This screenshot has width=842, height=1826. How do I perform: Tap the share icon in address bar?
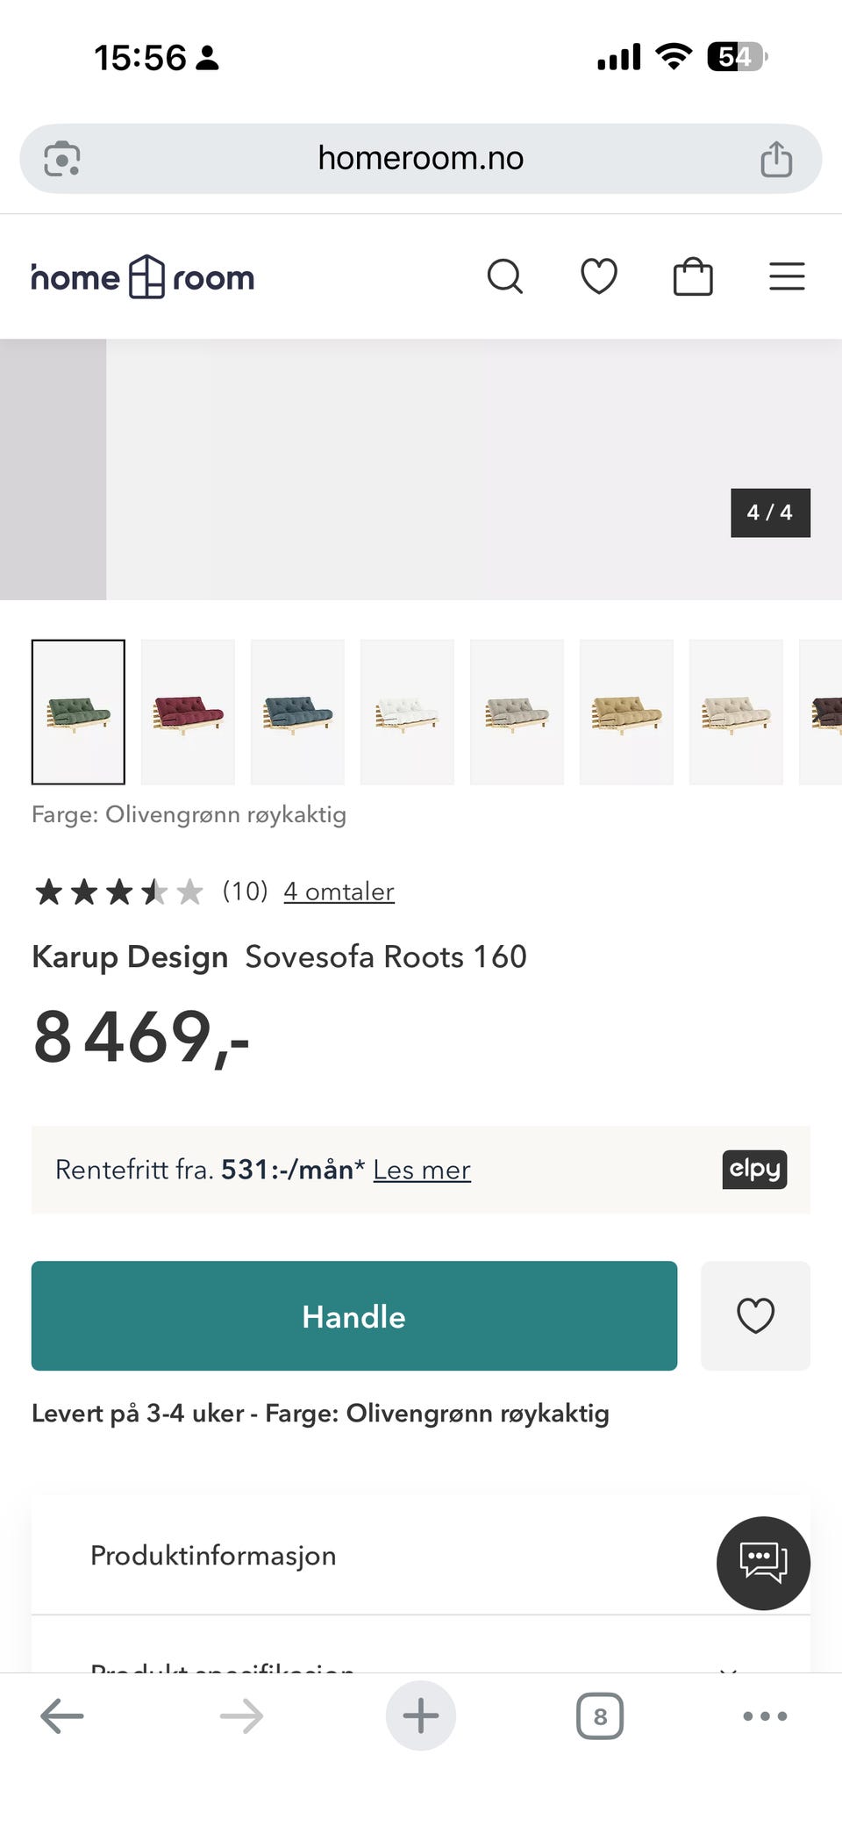pyautogui.click(x=775, y=159)
